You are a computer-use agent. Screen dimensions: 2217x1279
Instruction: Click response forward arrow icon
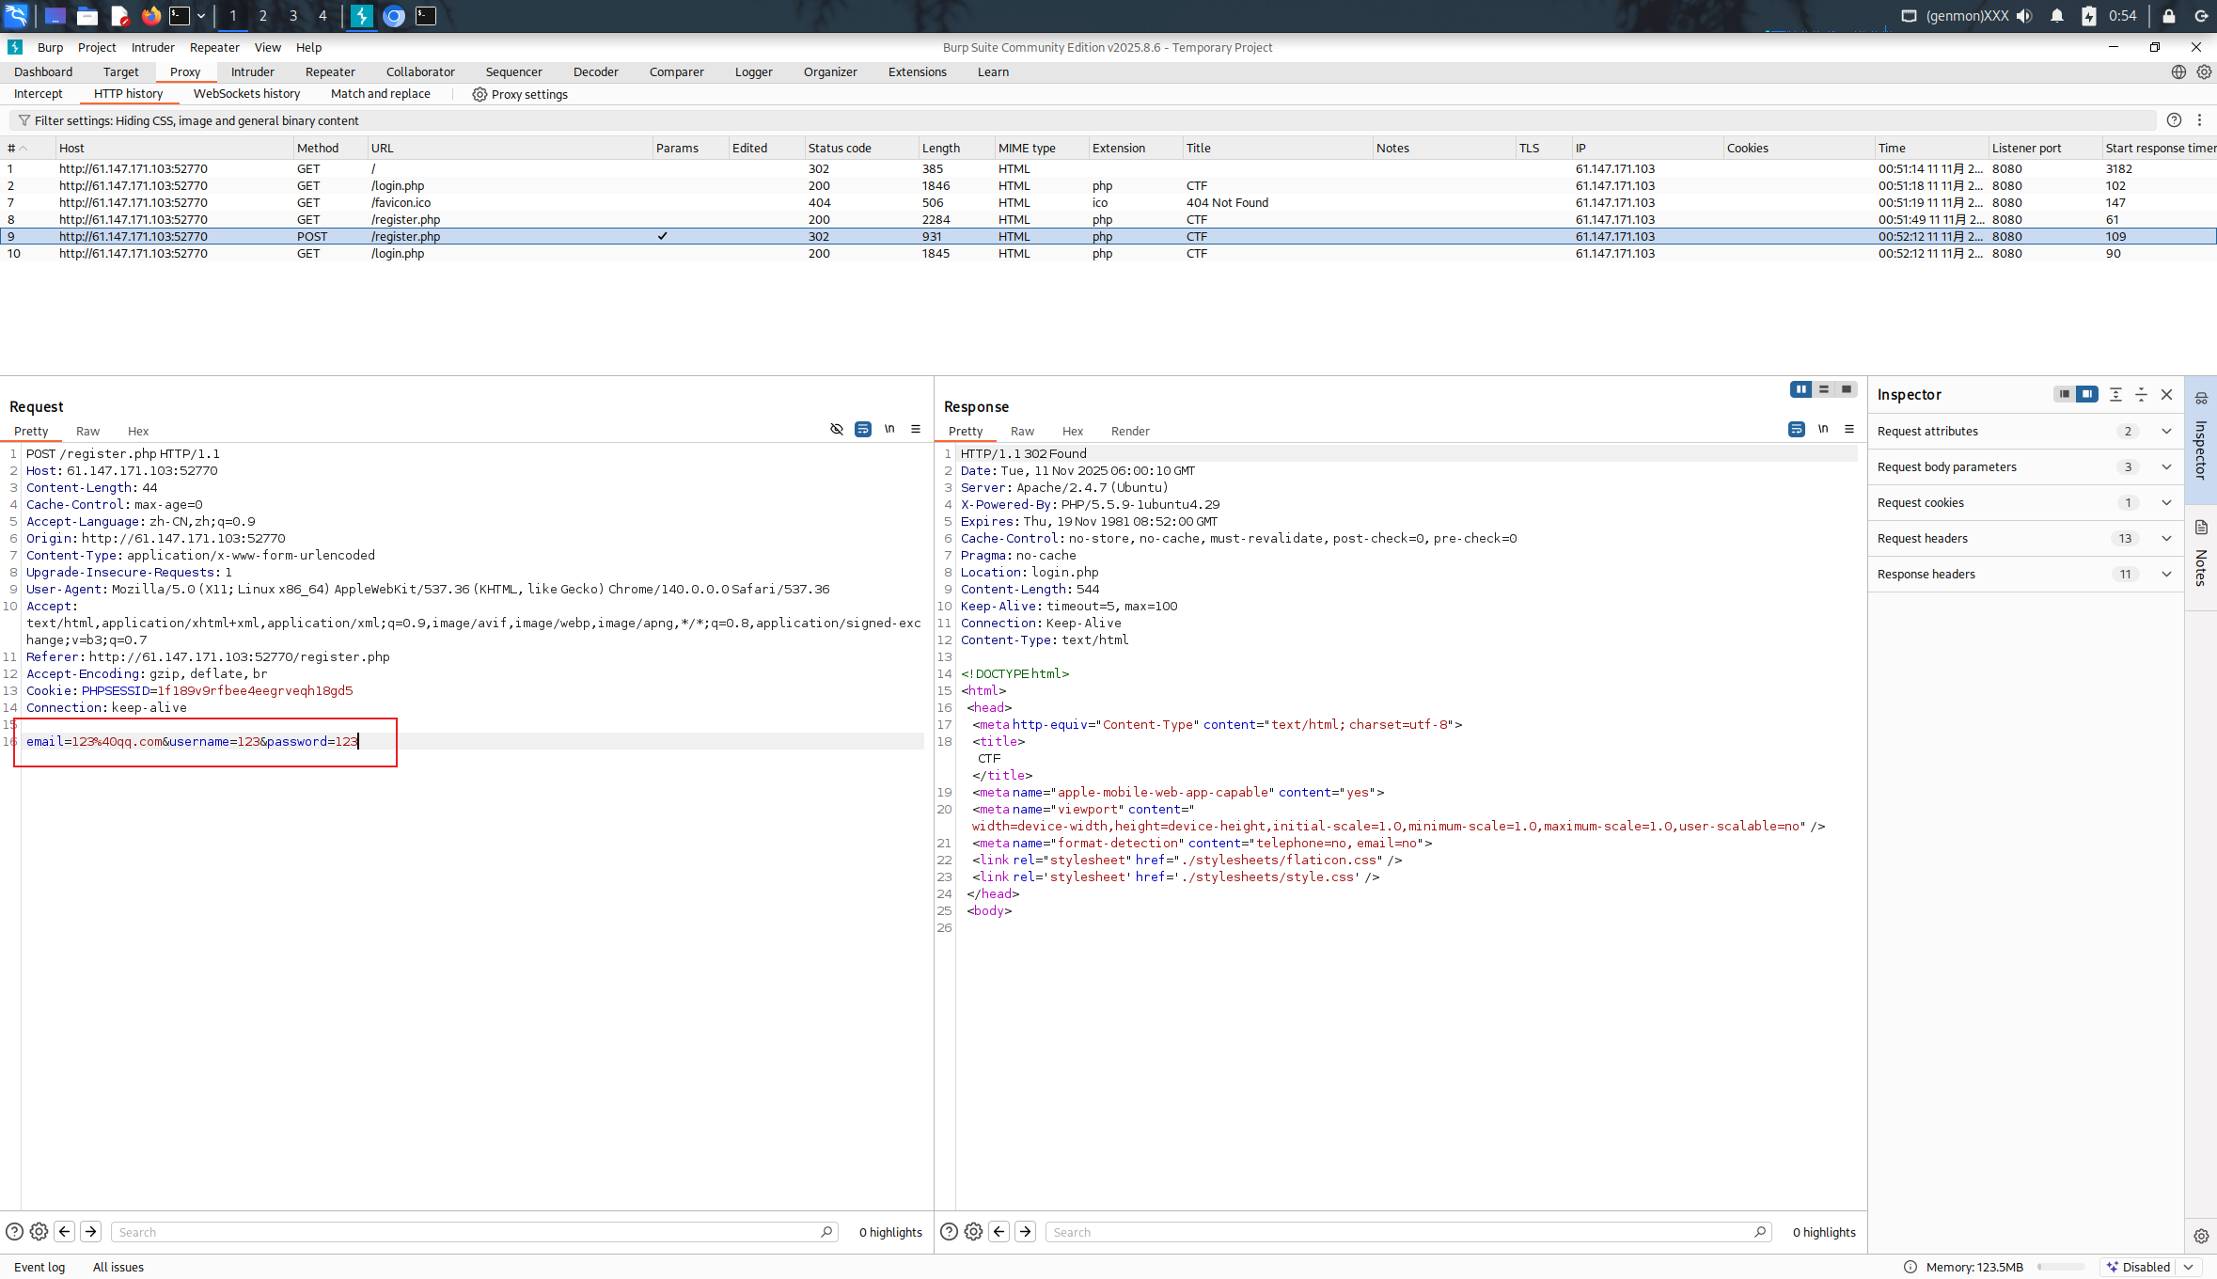[x=1026, y=1232]
